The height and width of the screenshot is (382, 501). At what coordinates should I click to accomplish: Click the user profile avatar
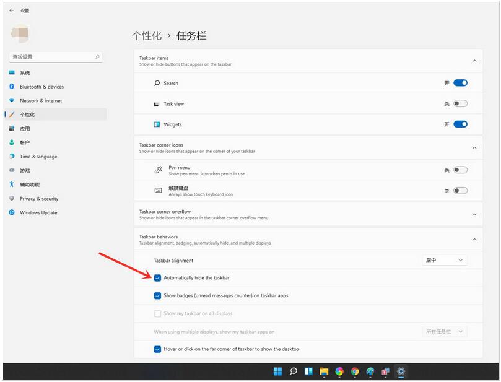click(x=20, y=33)
